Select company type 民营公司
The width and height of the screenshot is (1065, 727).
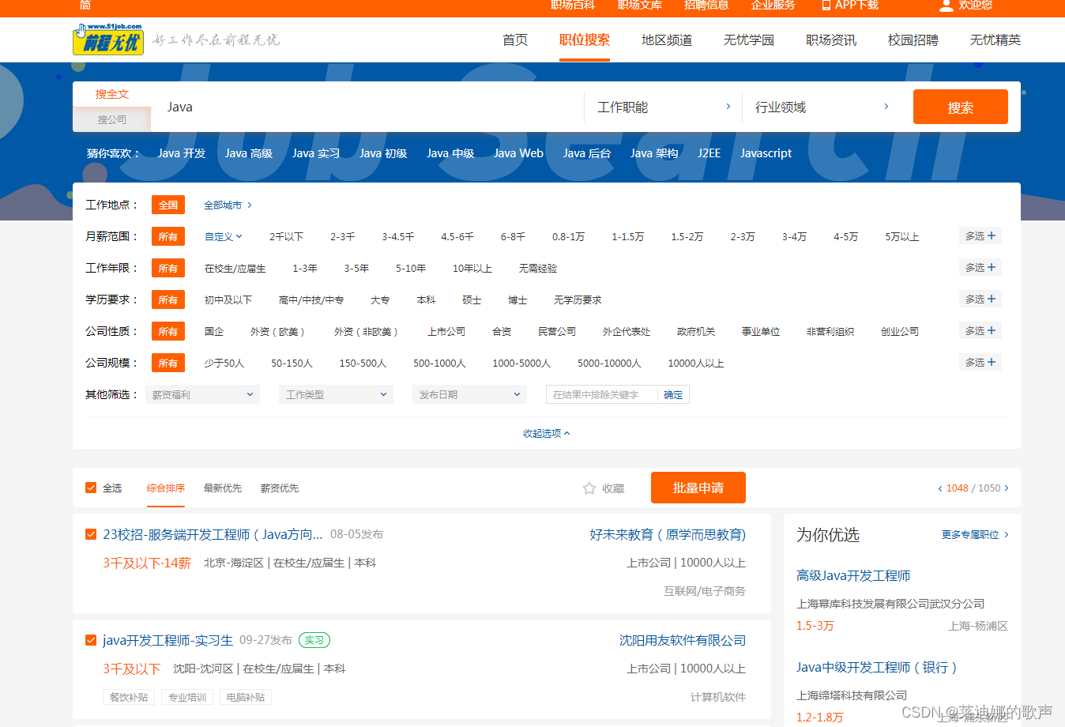(557, 331)
